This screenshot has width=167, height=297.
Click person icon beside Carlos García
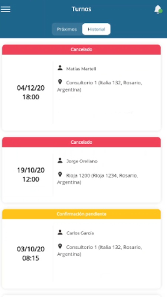(60, 232)
